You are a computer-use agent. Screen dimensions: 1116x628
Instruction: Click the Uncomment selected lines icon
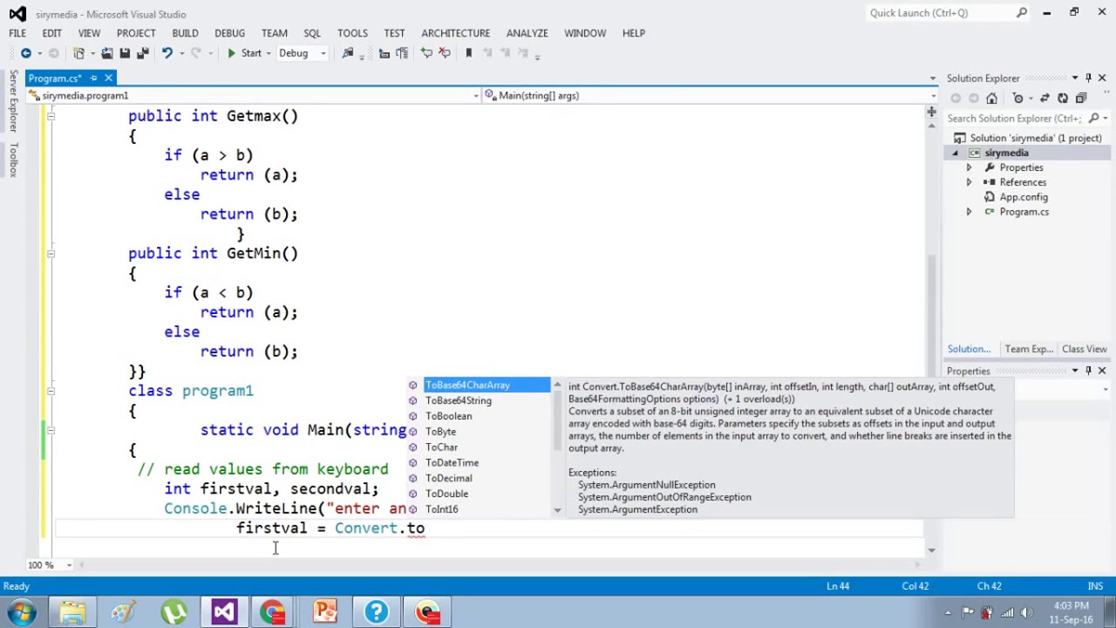pos(445,53)
